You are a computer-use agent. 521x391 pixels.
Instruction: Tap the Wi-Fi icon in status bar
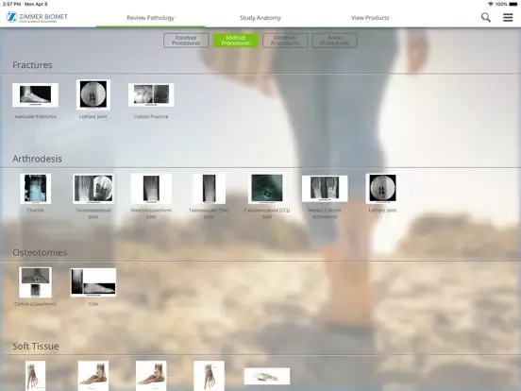click(x=491, y=4)
